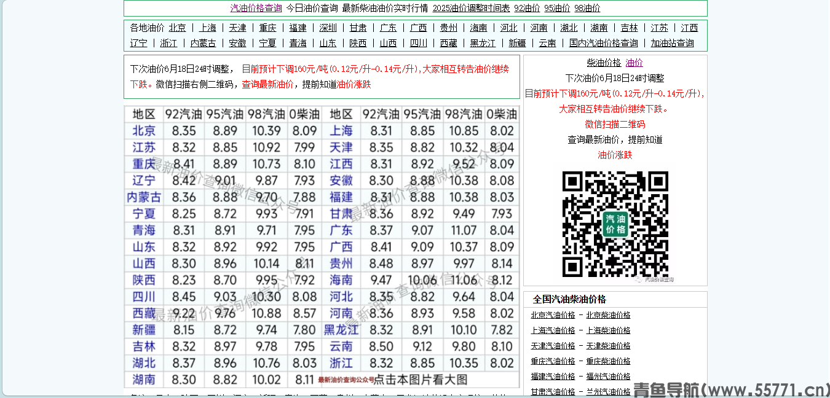Open the 92油价 link

pos(527,8)
